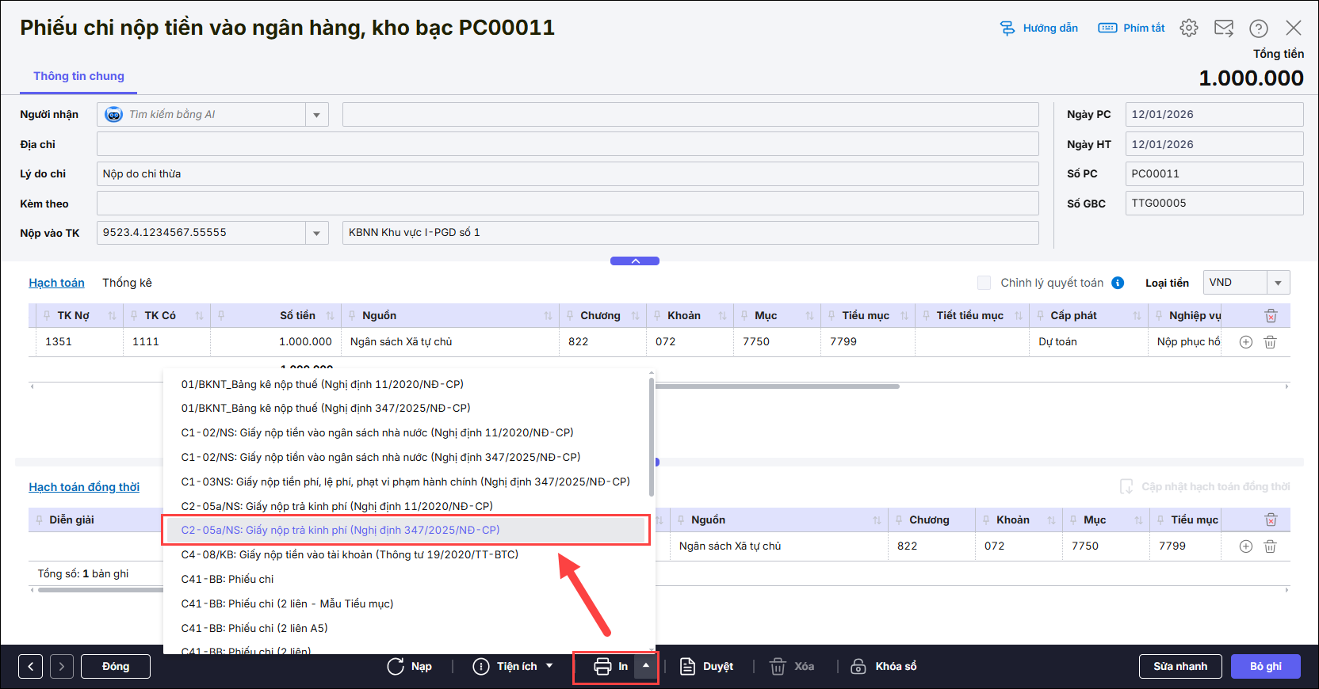Enable the Chỉnh lý quyết toán checkbox
The width and height of the screenshot is (1319, 689).
984,283
